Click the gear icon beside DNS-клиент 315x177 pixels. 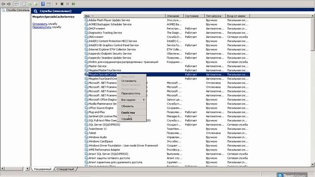click(x=86, y=37)
